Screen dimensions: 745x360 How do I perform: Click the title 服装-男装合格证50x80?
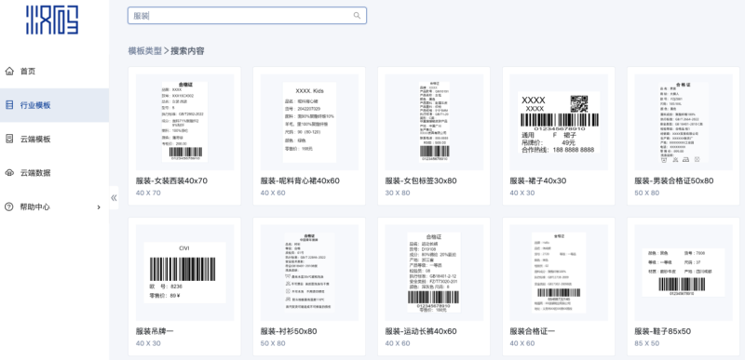click(674, 180)
